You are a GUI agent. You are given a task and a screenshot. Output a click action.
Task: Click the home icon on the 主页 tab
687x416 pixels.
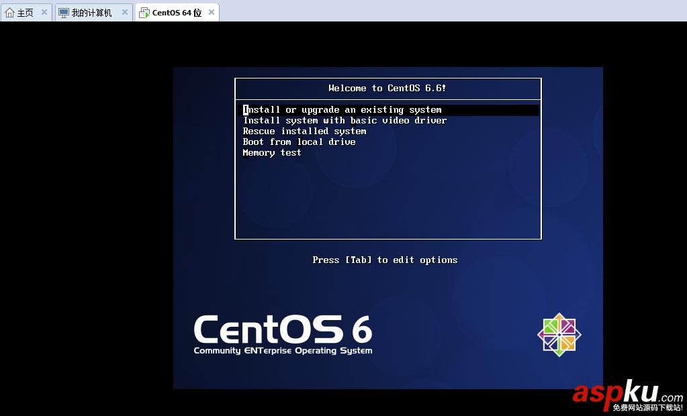pos(10,11)
